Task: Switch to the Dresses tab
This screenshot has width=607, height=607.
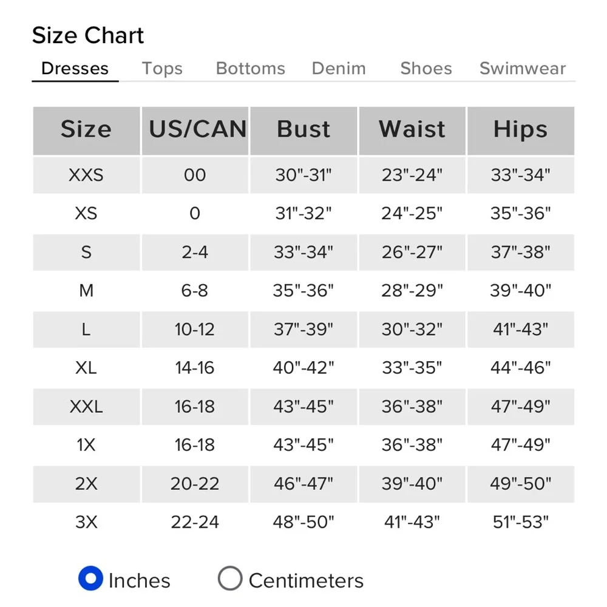Action: (x=75, y=69)
